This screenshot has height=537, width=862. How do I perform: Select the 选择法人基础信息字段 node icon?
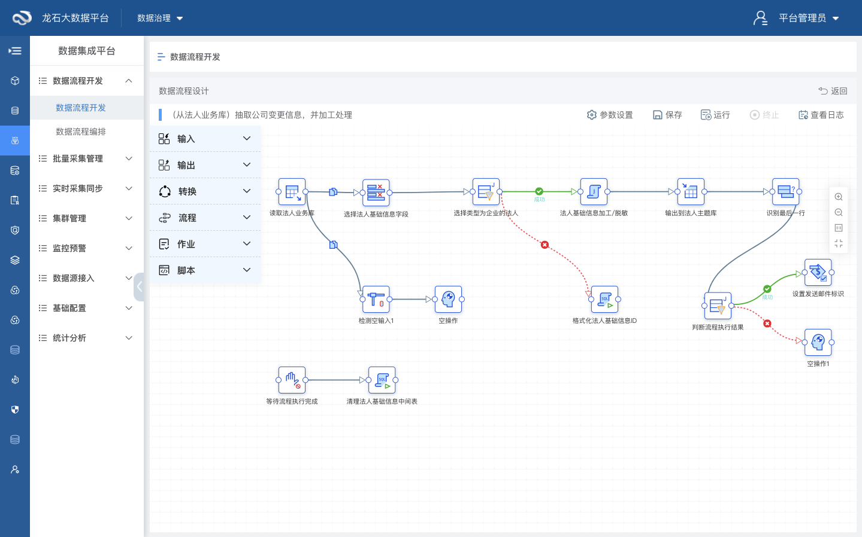[x=376, y=193]
